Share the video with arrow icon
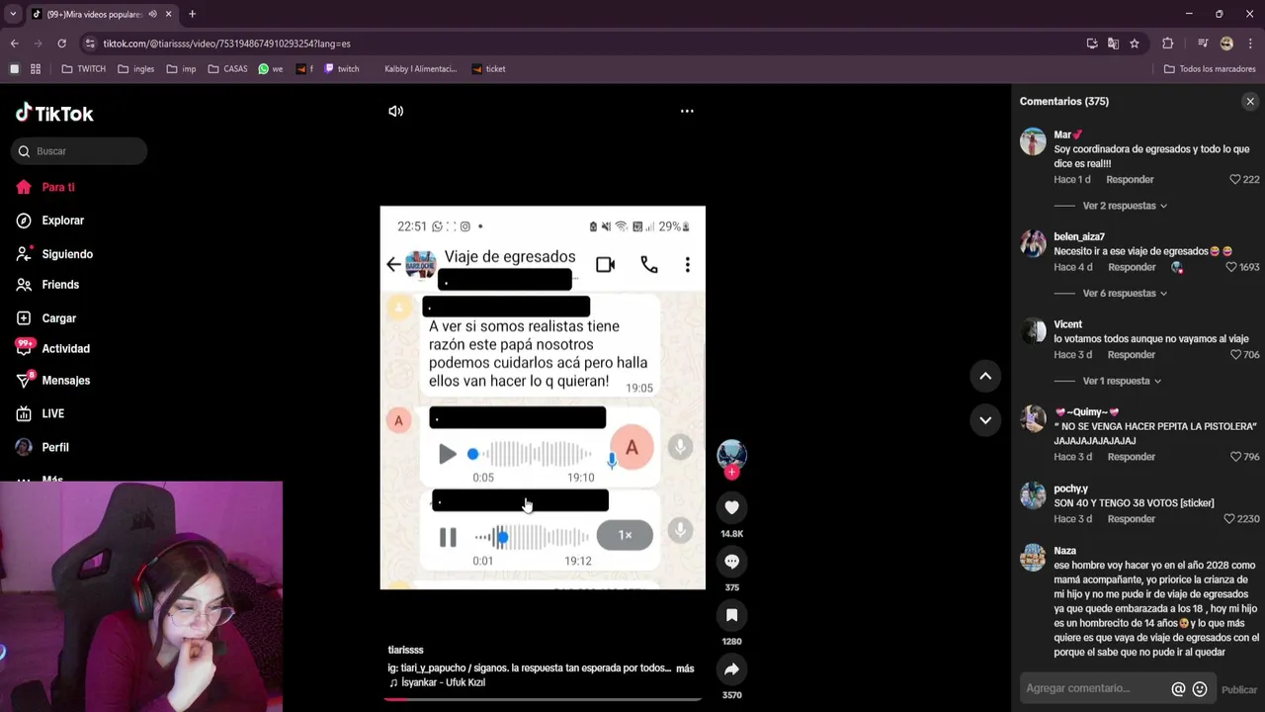The height and width of the screenshot is (712, 1265). click(x=731, y=669)
